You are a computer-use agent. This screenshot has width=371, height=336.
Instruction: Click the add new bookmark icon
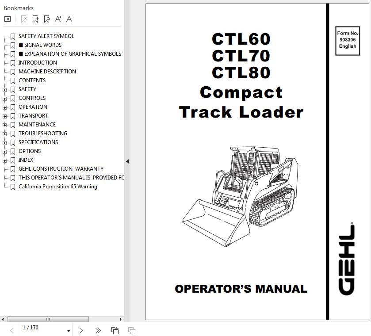(x=35, y=19)
